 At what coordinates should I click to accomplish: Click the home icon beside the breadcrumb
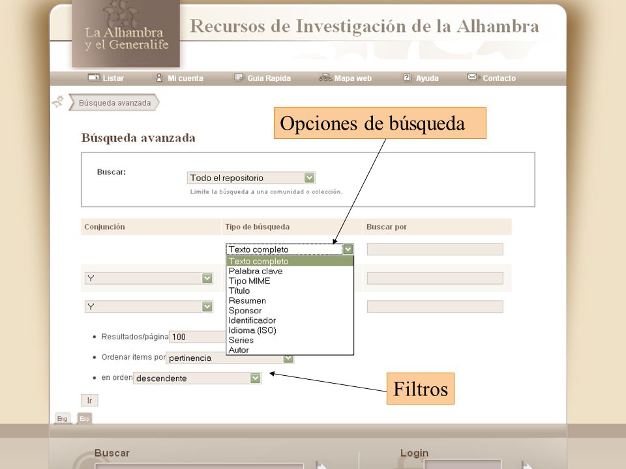coord(58,102)
